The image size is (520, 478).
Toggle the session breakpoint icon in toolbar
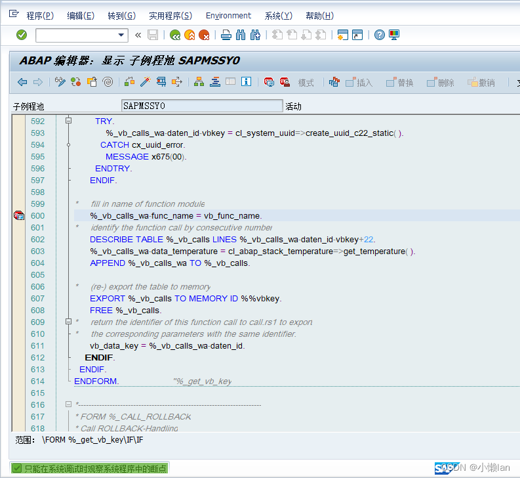click(269, 81)
